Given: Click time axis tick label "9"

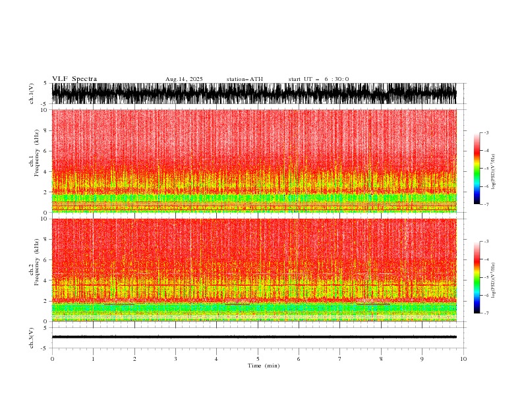Looking at the screenshot, I should pyautogui.click(x=422, y=359).
